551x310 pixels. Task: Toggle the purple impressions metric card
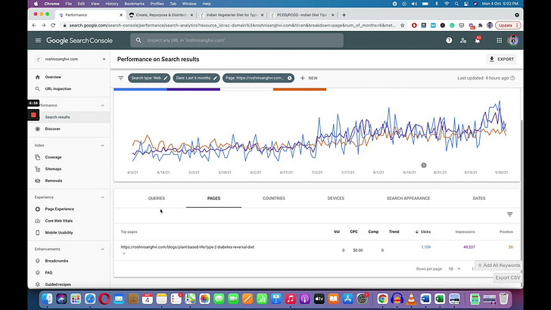[193, 89]
